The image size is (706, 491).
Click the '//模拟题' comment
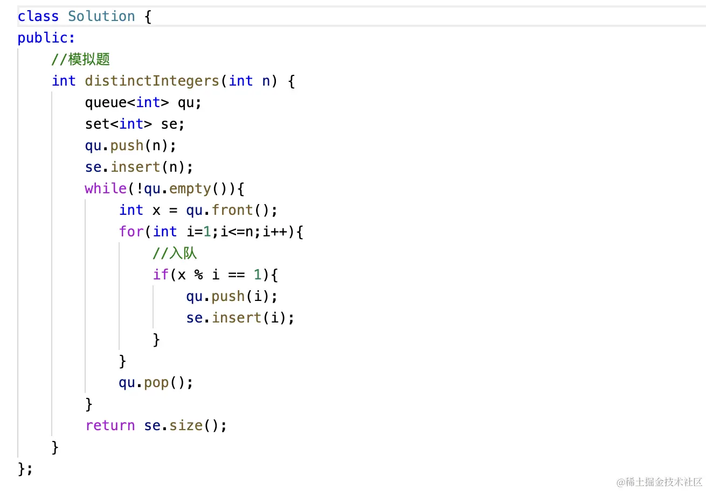(81, 59)
